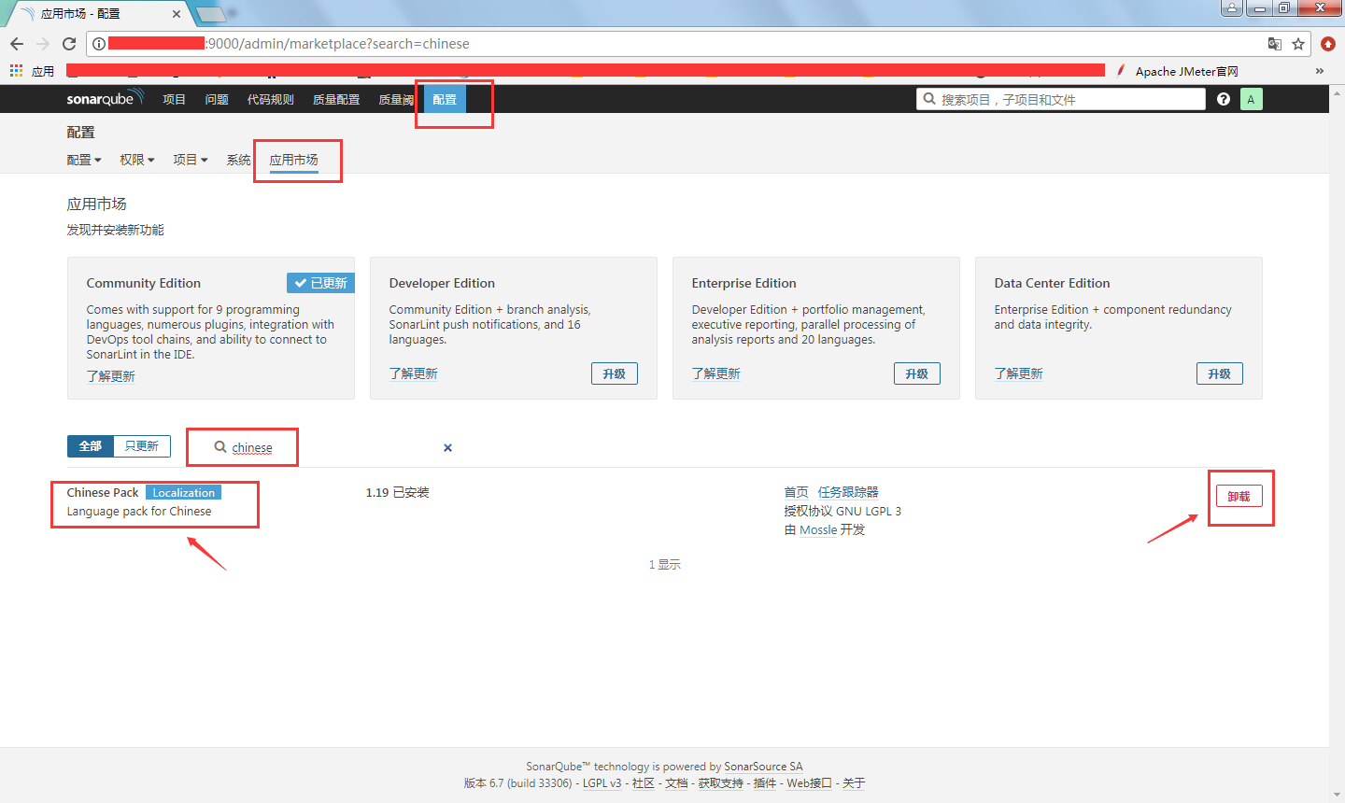Select the 全部 plugin filter
The width and height of the screenshot is (1345, 803).
[91, 446]
